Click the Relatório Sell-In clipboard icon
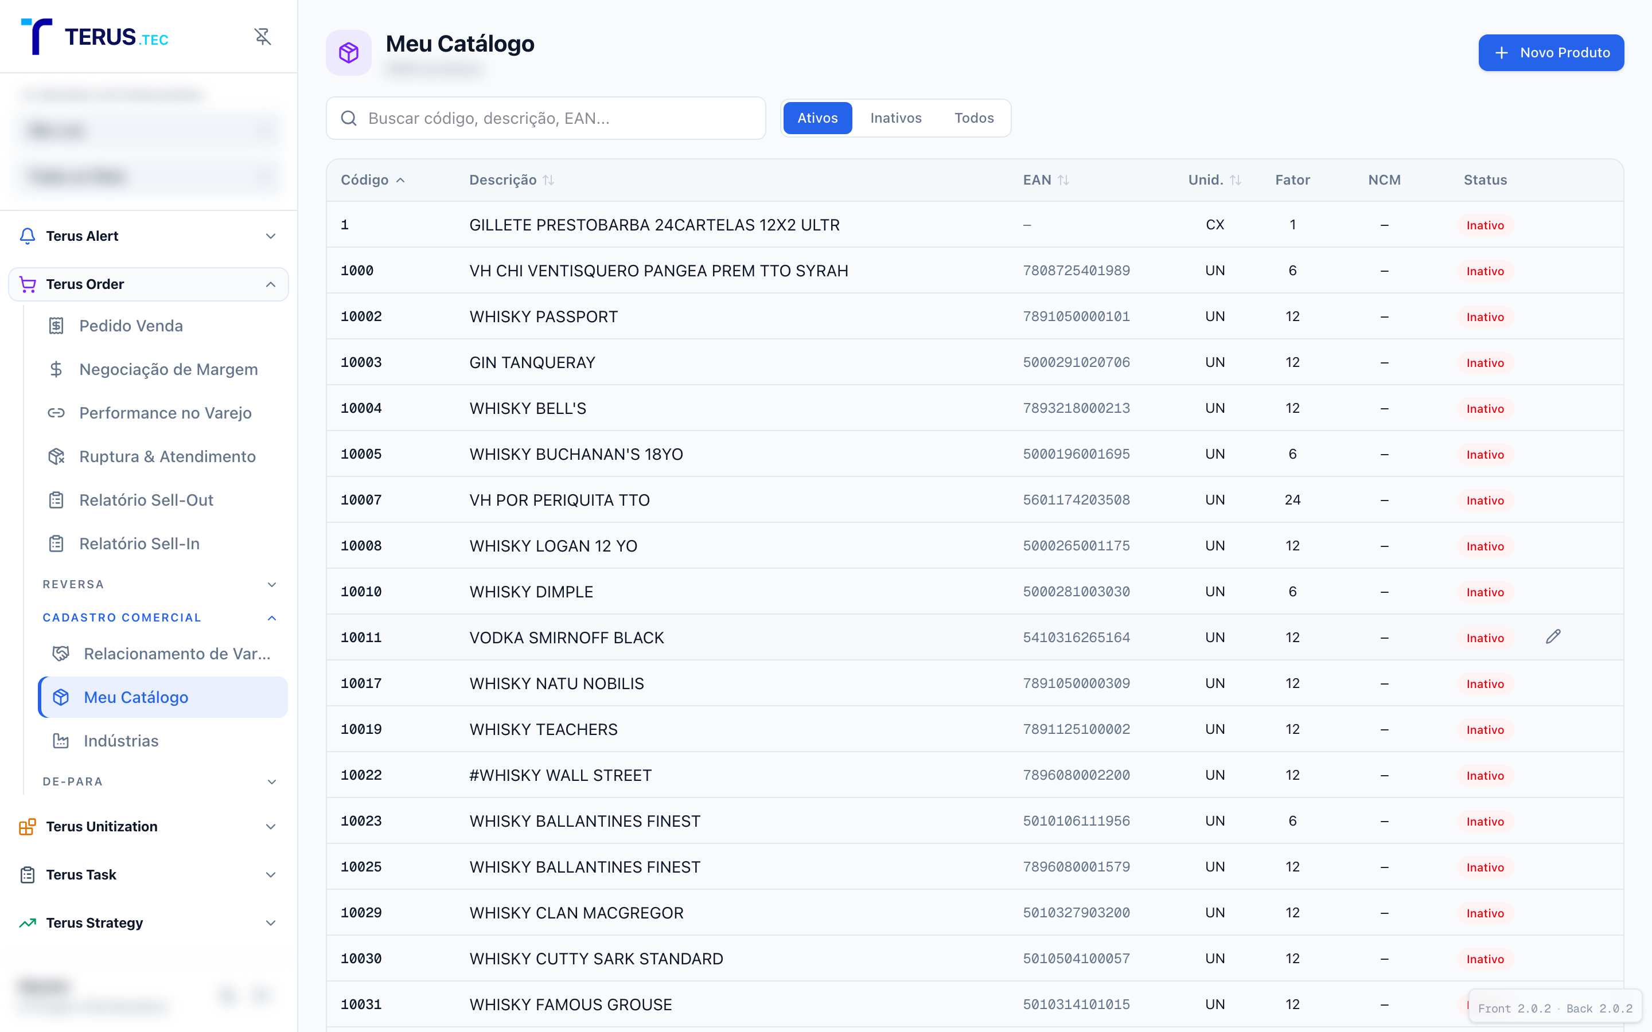1652x1032 pixels. click(x=56, y=544)
